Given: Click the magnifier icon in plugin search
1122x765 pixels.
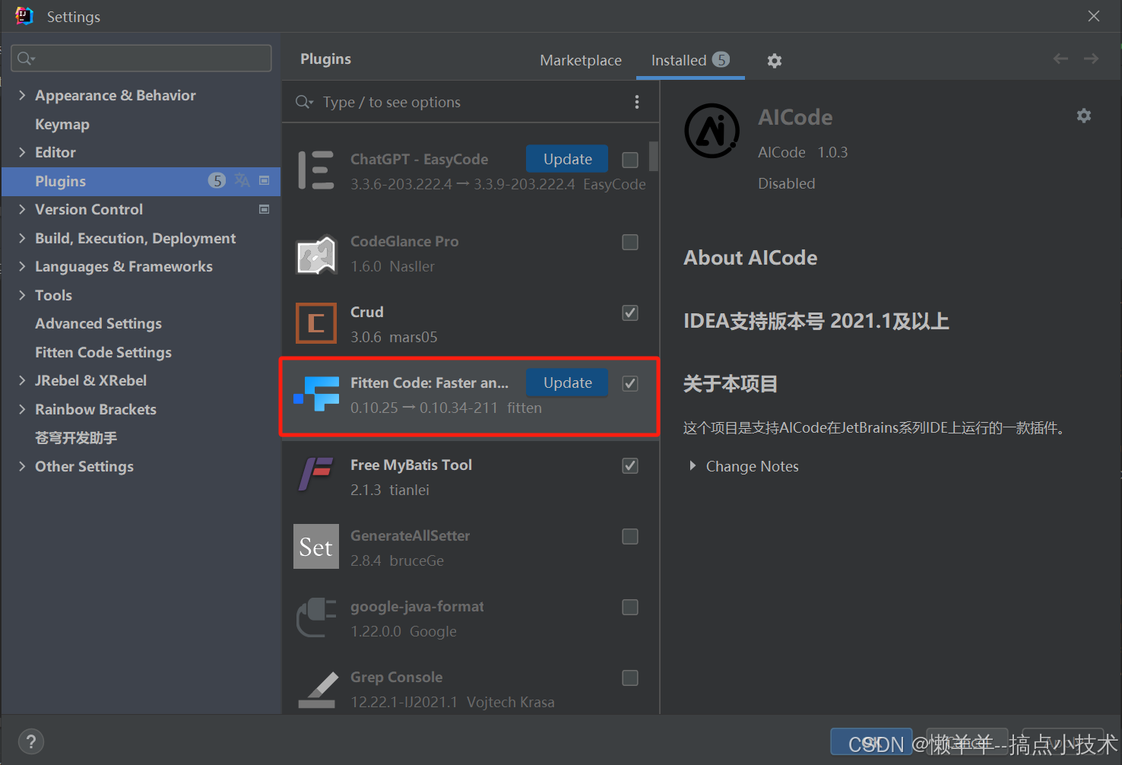Looking at the screenshot, I should coord(304,102).
